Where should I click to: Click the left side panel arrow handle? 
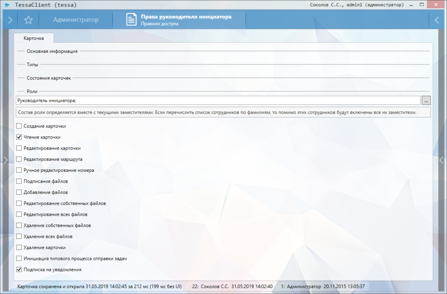click(5, 160)
